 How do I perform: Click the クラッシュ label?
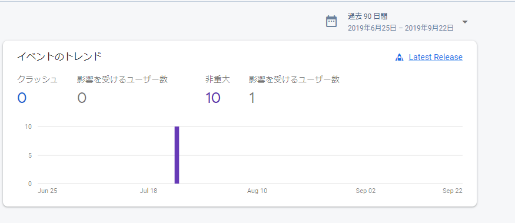(38, 79)
